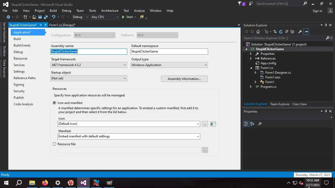This screenshot has width=335, height=188.
Task: Toggle the pin on the StupidClickerGame tab
Action: click(41, 25)
